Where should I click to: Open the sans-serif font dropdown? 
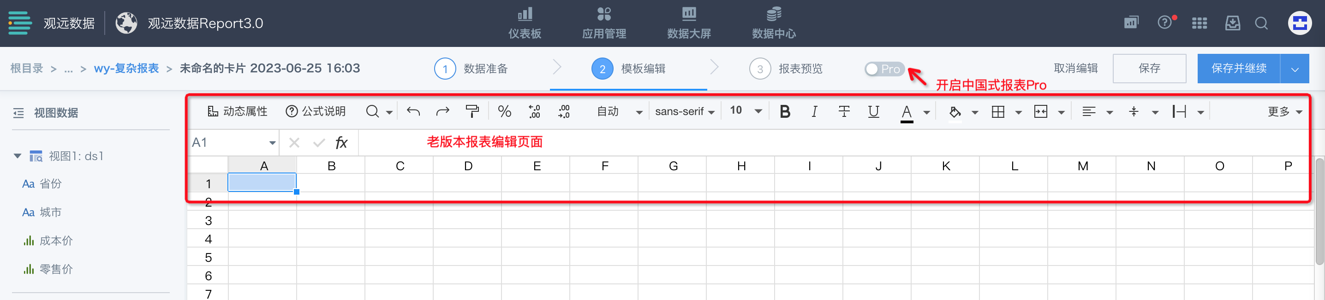(x=684, y=111)
